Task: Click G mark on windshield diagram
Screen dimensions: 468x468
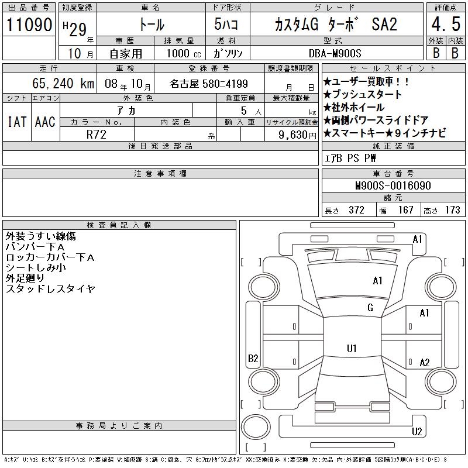Action: click(370, 308)
